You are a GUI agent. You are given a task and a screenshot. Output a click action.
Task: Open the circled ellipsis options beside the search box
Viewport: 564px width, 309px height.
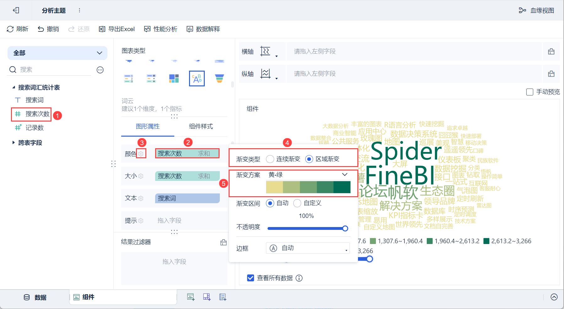100,70
